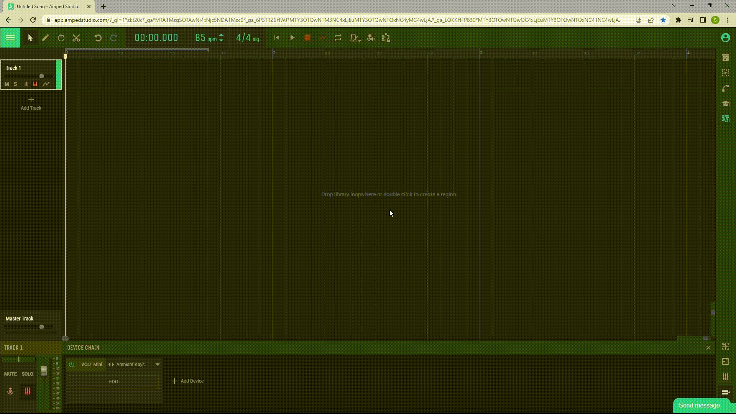736x414 pixels.
Task: Enable the VOLT Mini device power
Action: click(x=71, y=364)
